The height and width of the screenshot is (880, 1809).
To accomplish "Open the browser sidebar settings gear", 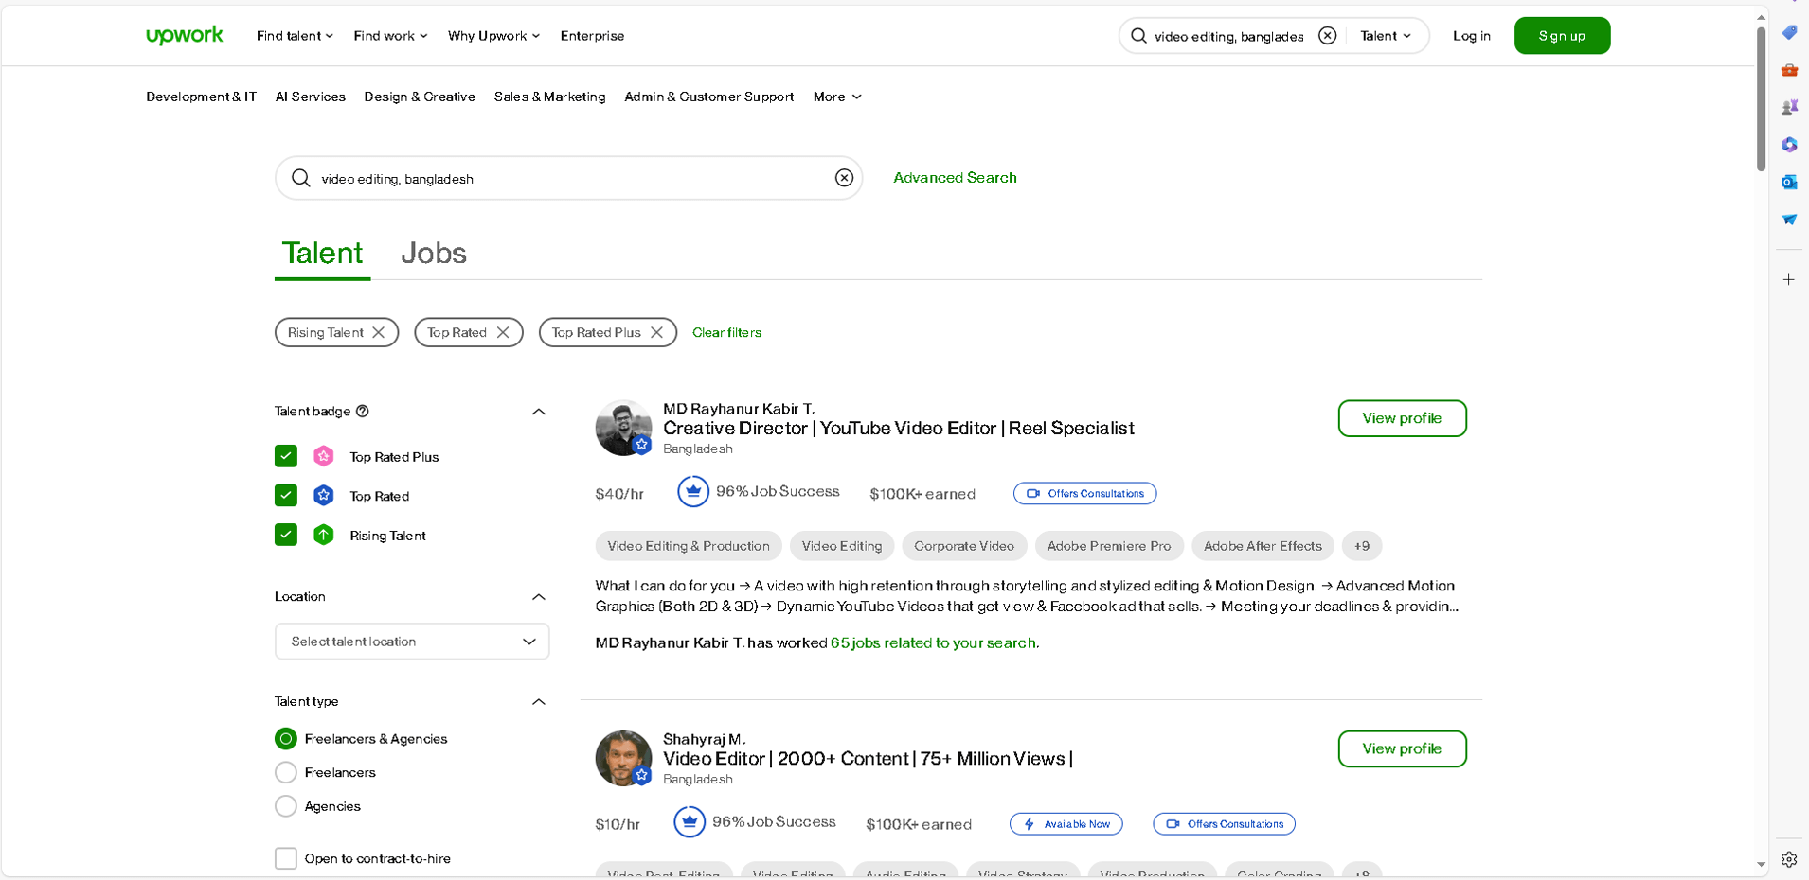I will click(1789, 859).
